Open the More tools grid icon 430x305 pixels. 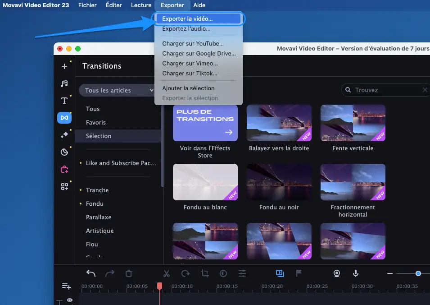[64, 187]
